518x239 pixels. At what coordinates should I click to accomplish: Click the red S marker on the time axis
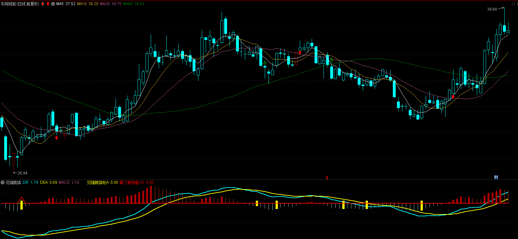(327, 178)
